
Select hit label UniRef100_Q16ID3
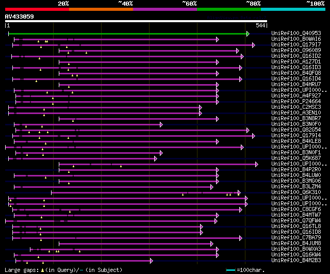pos(296,67)
